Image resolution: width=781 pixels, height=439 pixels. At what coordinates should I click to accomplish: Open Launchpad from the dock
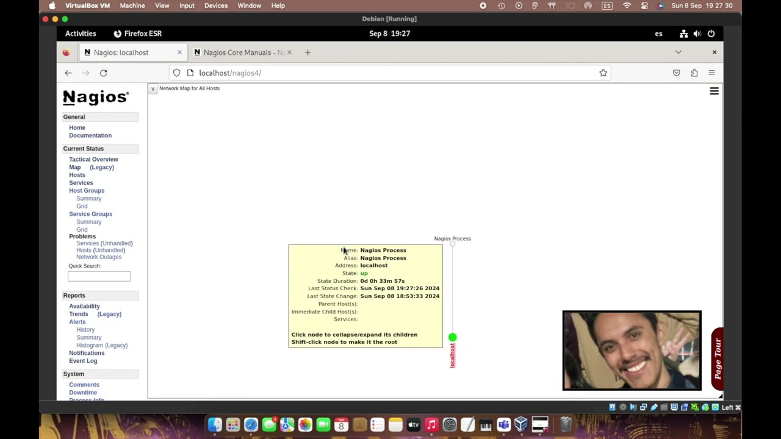[x=232, y=424]
